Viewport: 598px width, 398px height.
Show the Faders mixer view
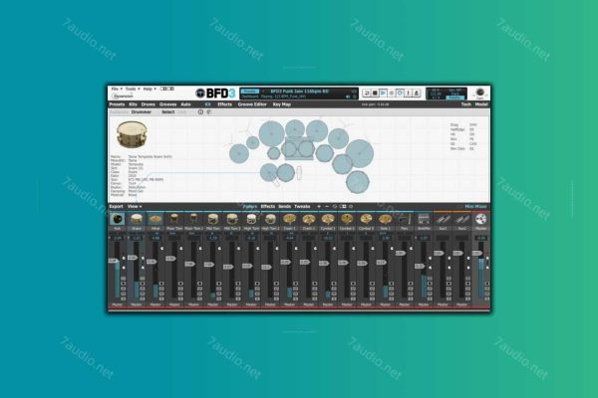tap(250, 206)
